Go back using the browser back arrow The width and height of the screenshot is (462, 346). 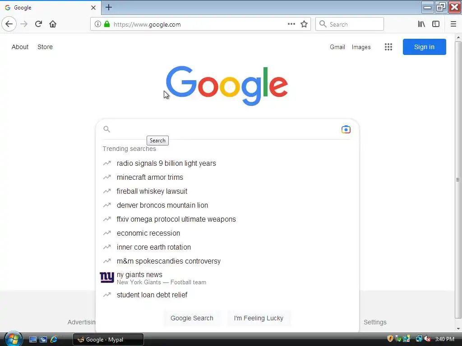pos(9,24)
